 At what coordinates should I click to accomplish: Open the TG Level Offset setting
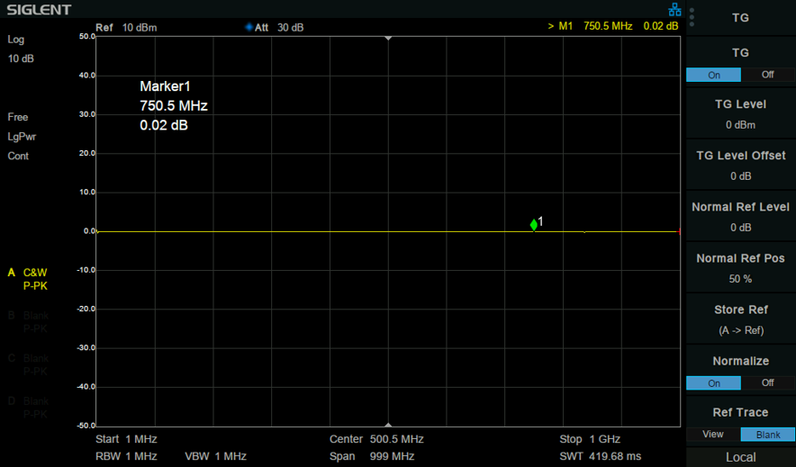(741, 166)
